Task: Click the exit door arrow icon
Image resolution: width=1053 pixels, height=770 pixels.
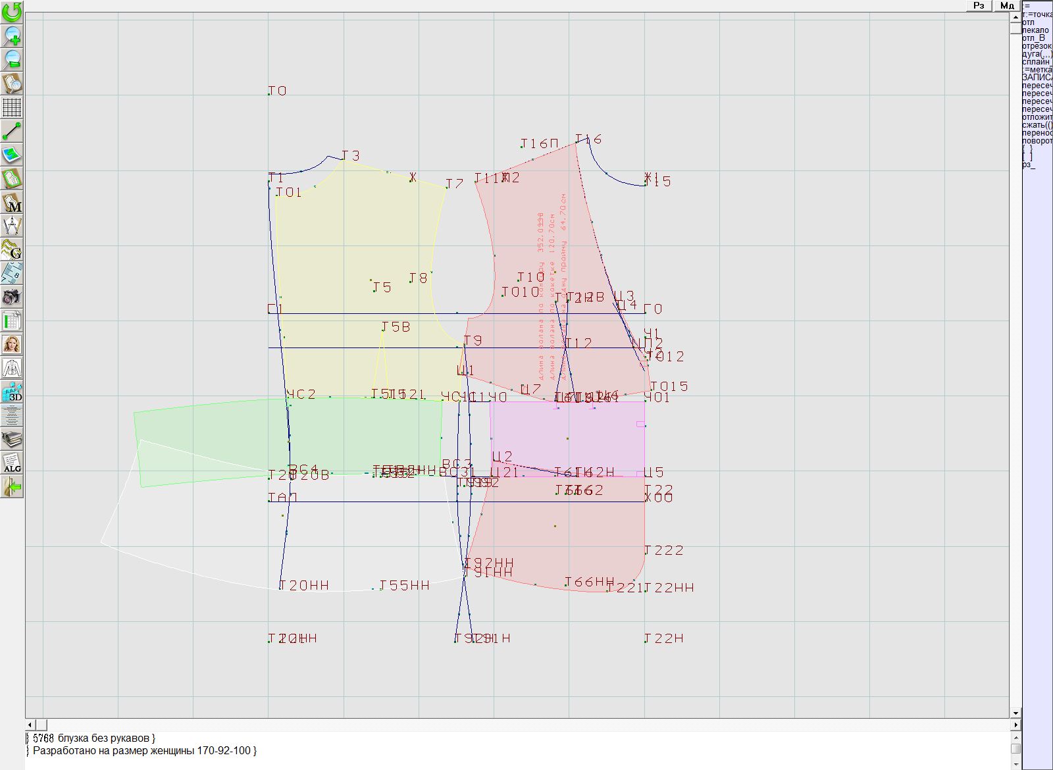Action: 12,487
